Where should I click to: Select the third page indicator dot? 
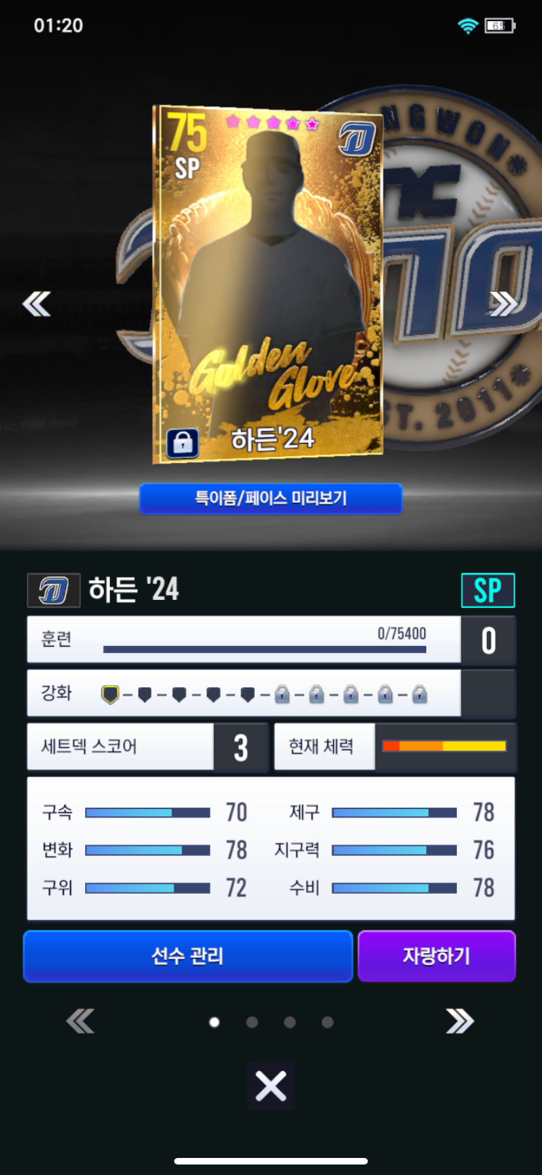click(290, 1022)
